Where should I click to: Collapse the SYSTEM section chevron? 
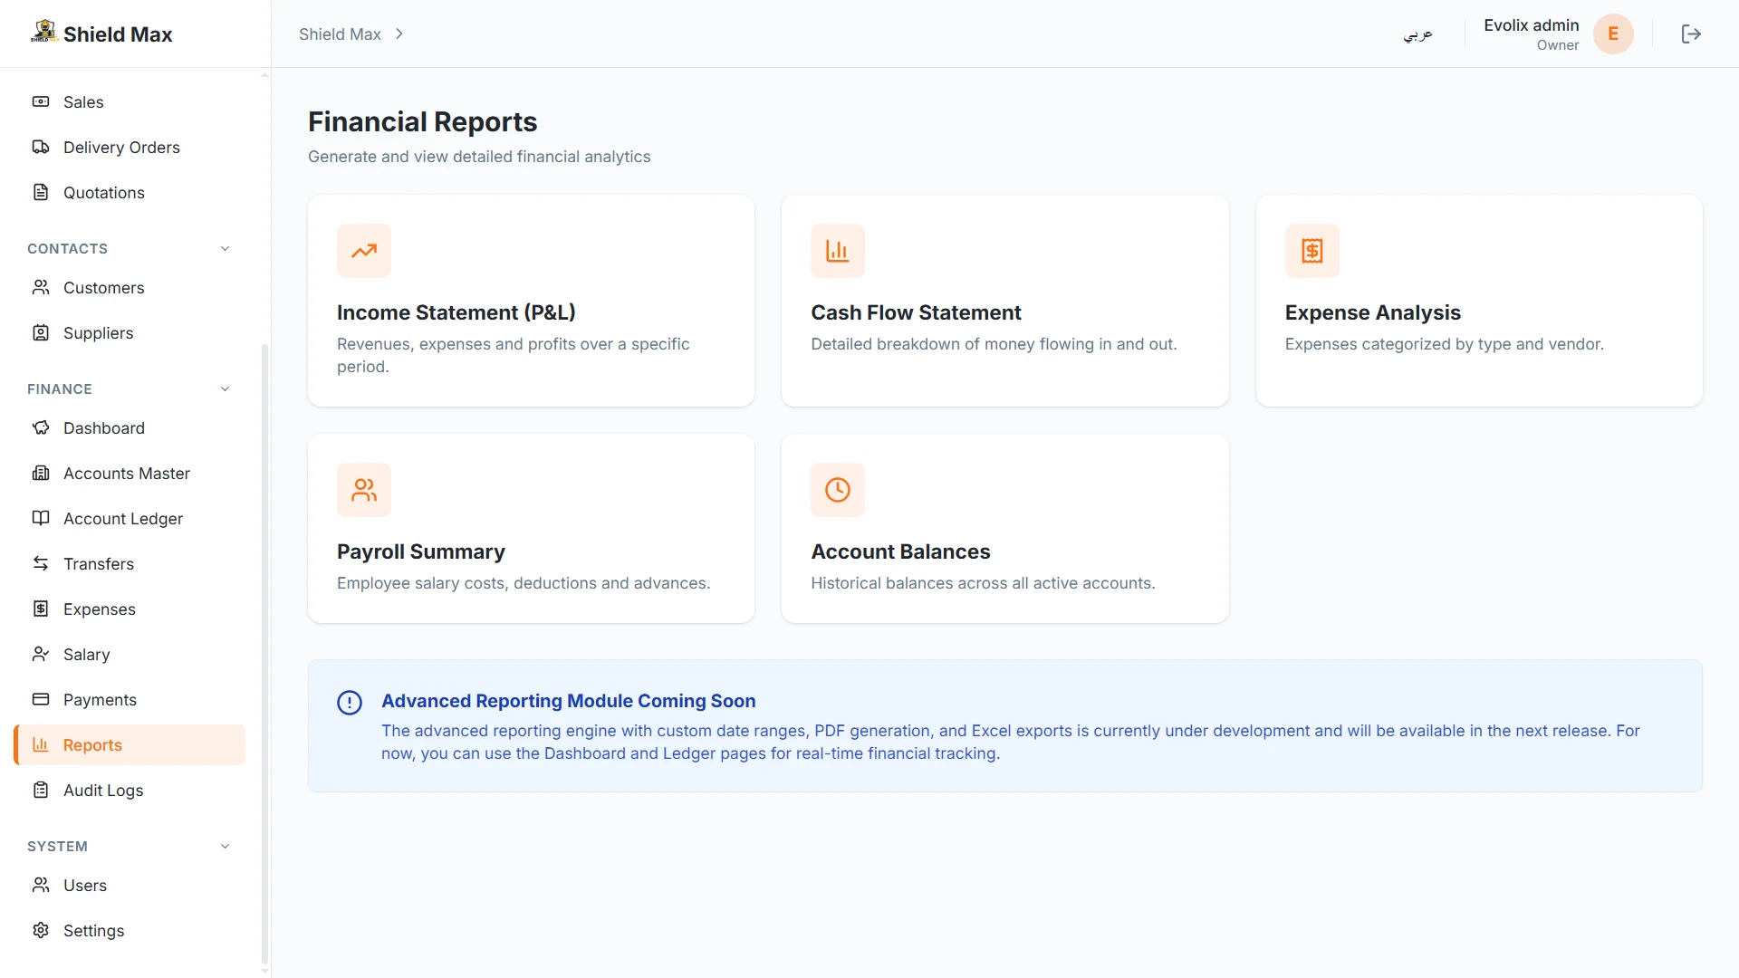[x=225, y=846]
